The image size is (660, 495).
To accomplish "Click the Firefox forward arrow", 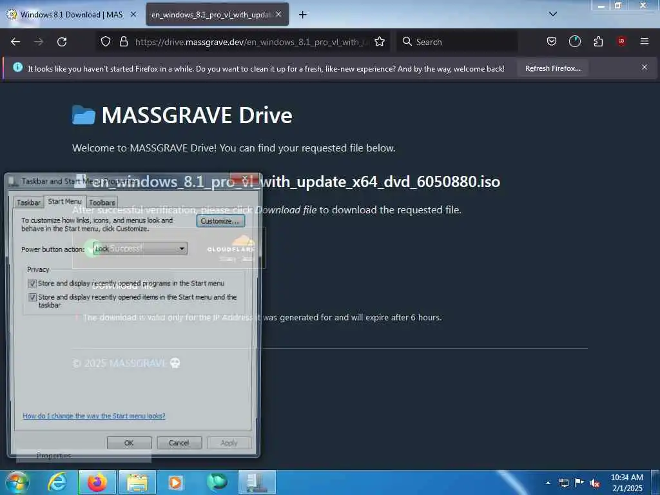I will coord(39,42).
